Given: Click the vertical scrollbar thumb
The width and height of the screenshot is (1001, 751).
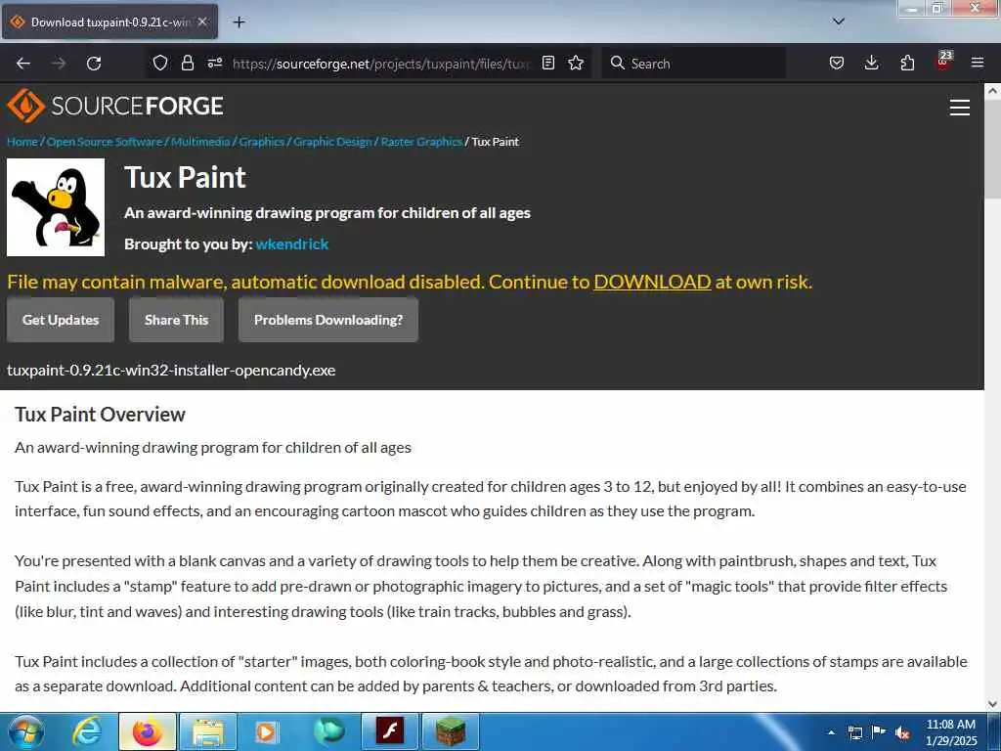Looking at the screenshot, I should [992, 149].
